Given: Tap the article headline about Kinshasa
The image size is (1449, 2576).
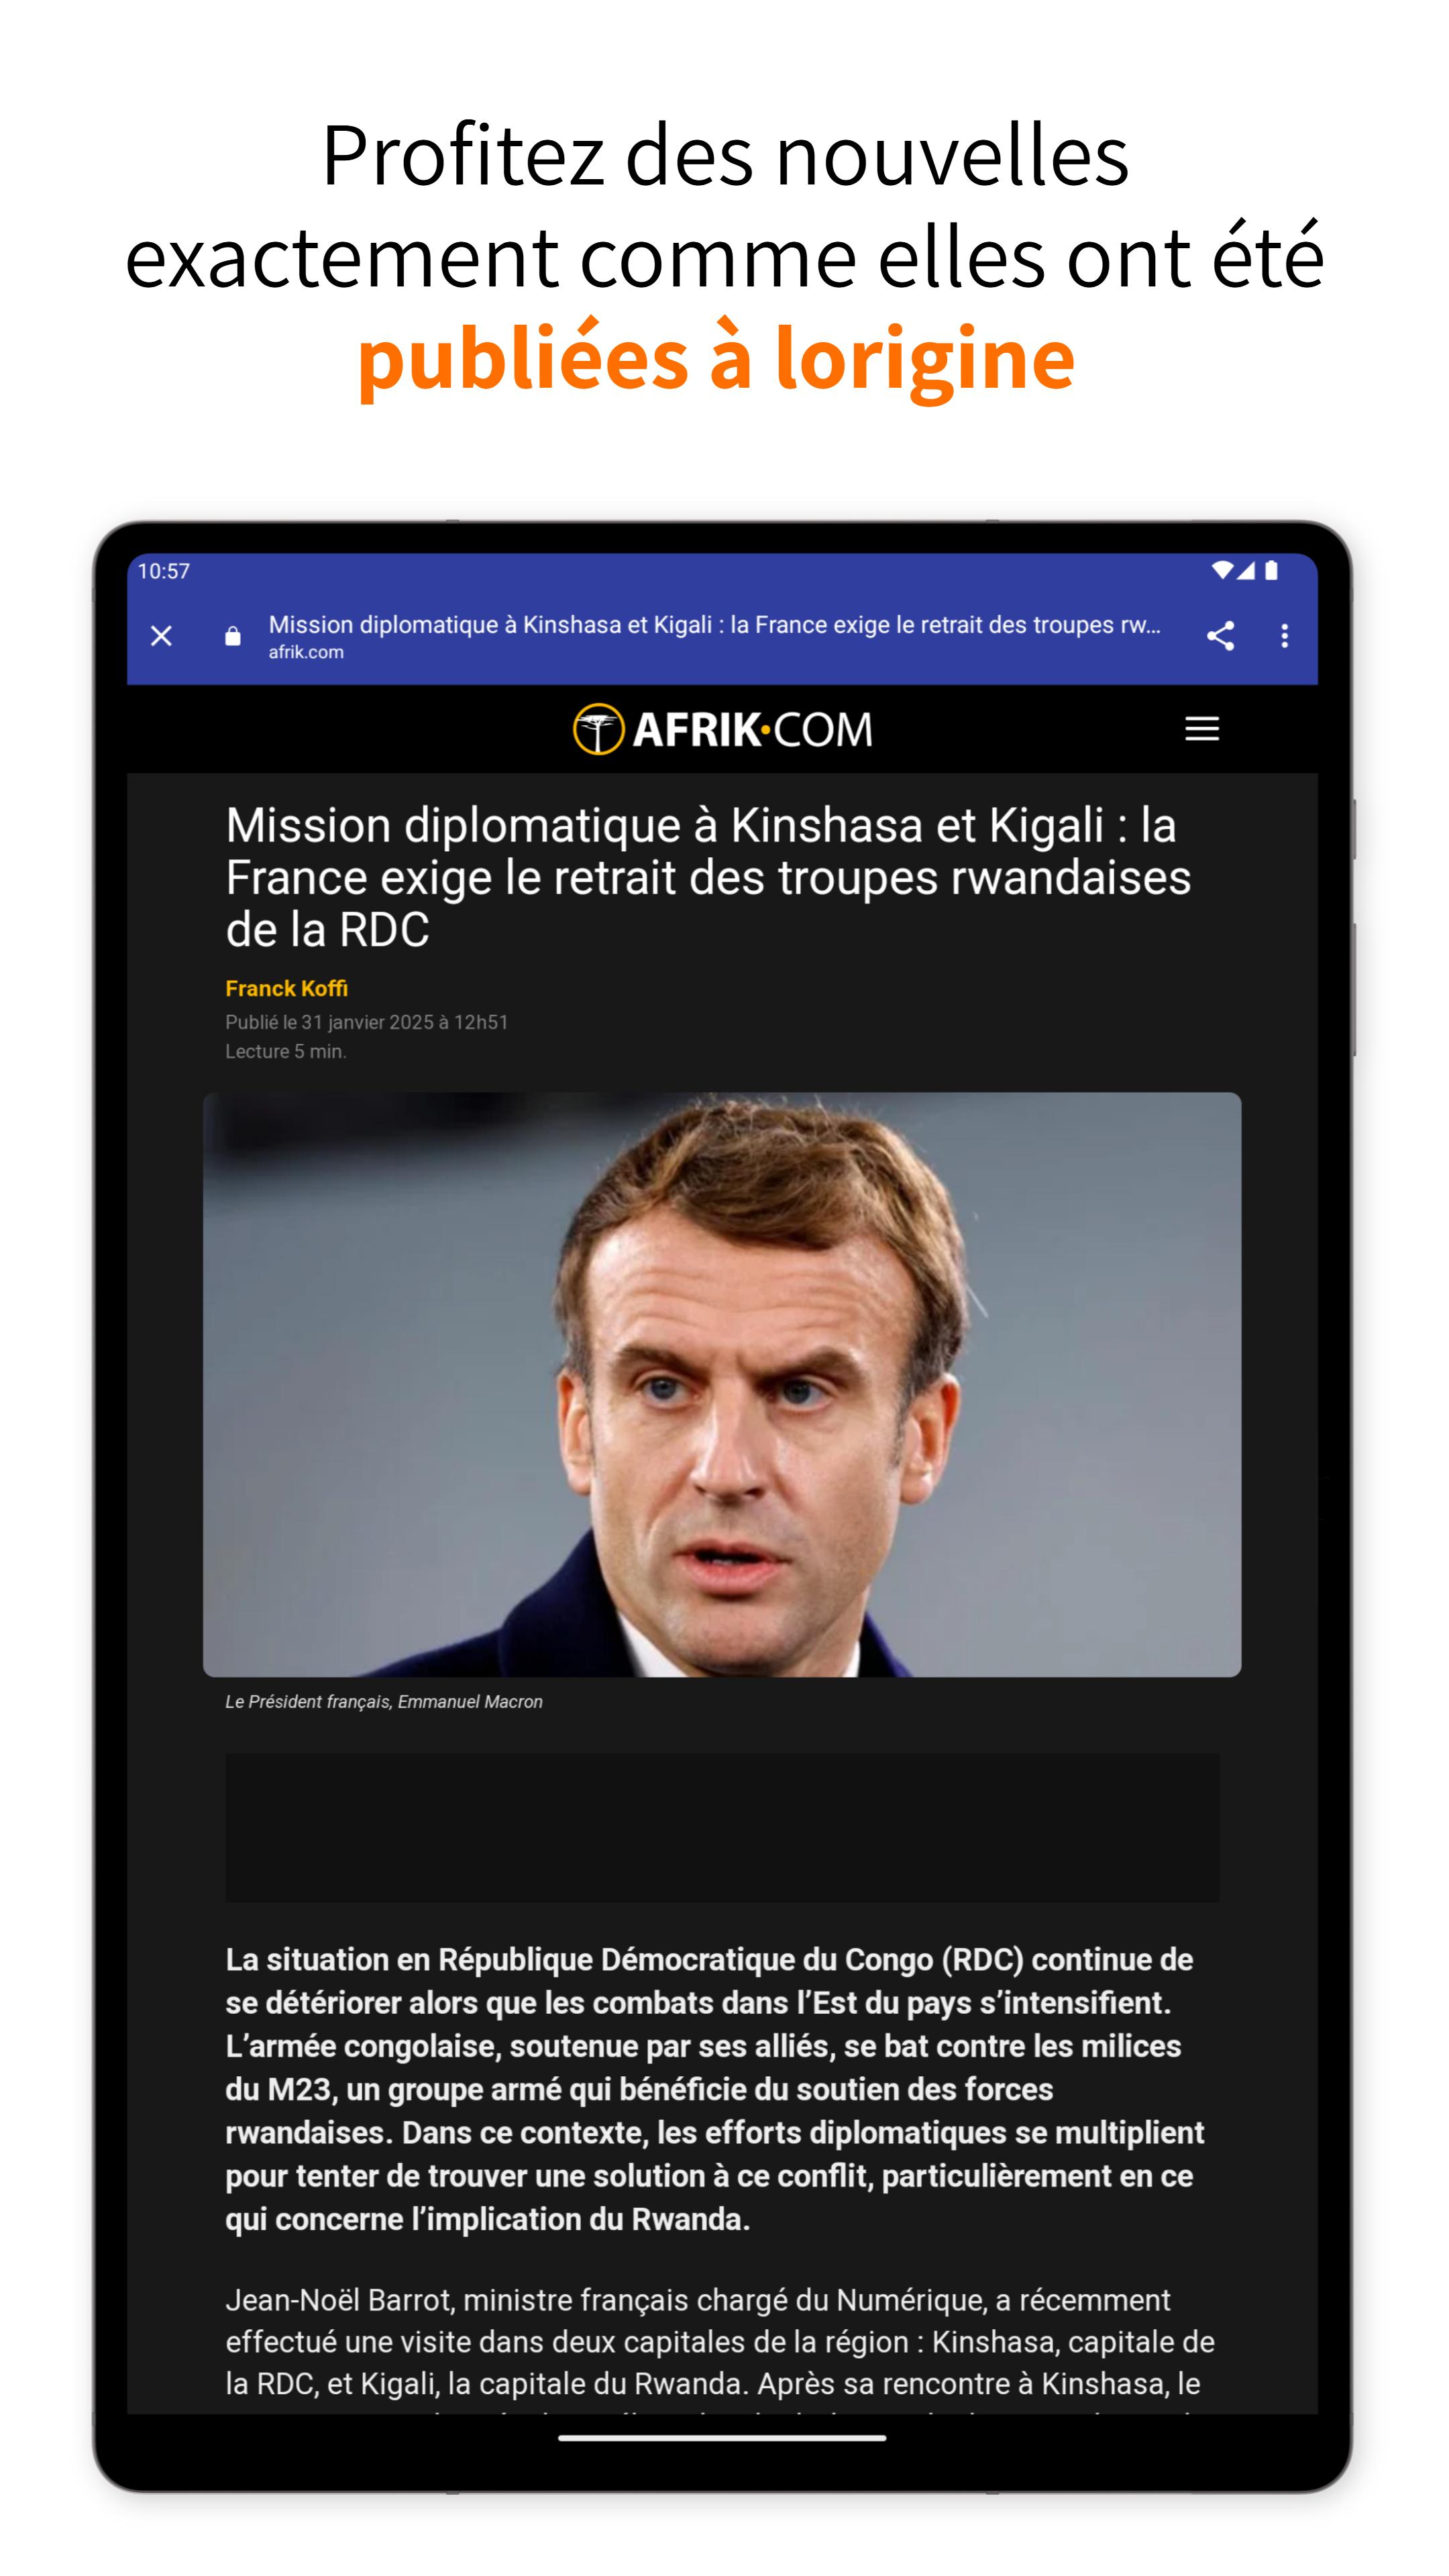Looking at the screenshot, I should (708, 877).
